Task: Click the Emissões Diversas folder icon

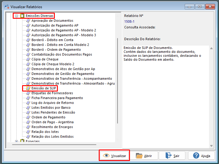Action: 22,16
